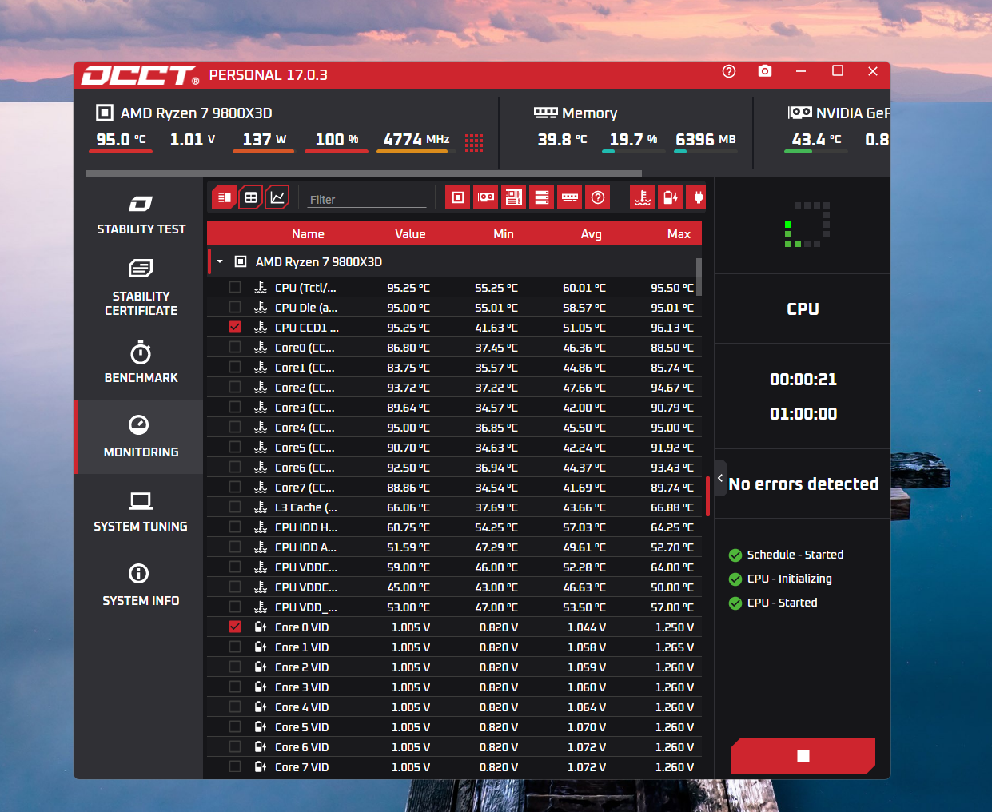The image size is (992, 812).
Task: Toggle unknown sensors filter icon
Action: (598, 197)
